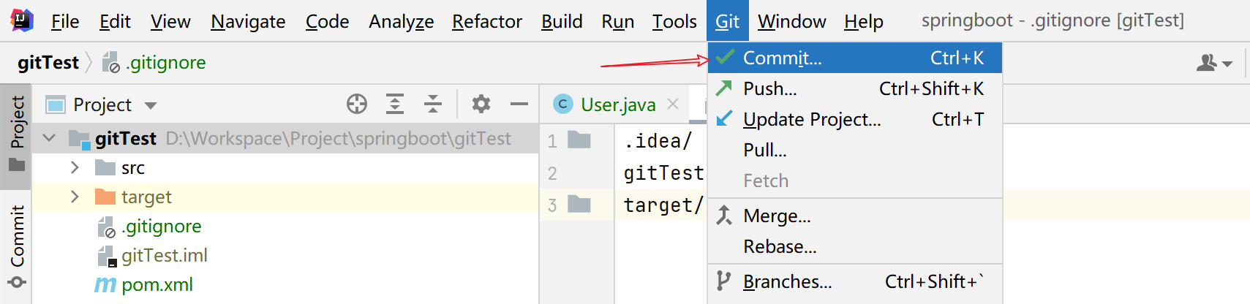The image size is (1250, 304).
Task: Click the IntelliJ IDEA logo icon
Action: coord(22,20)
